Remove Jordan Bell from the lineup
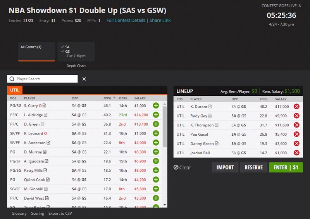The height and width of the screenshot is (219, 310). pyautogui.click(x=296, y=153)
